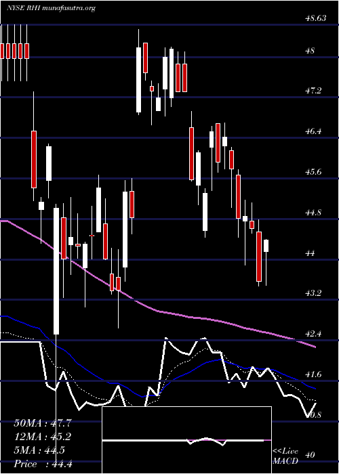Click the '<<Live MACD' label
The image size is (339, 474).
coord(285,456)
